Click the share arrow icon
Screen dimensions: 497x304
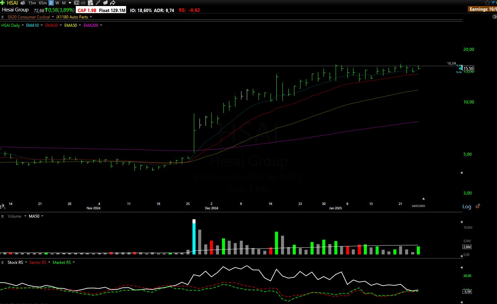(113, 3)
